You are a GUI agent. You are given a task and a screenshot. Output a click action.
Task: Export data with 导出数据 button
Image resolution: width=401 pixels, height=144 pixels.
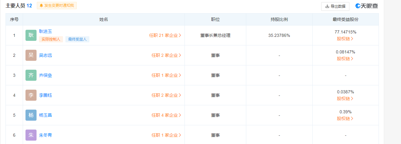click(335, 6)
